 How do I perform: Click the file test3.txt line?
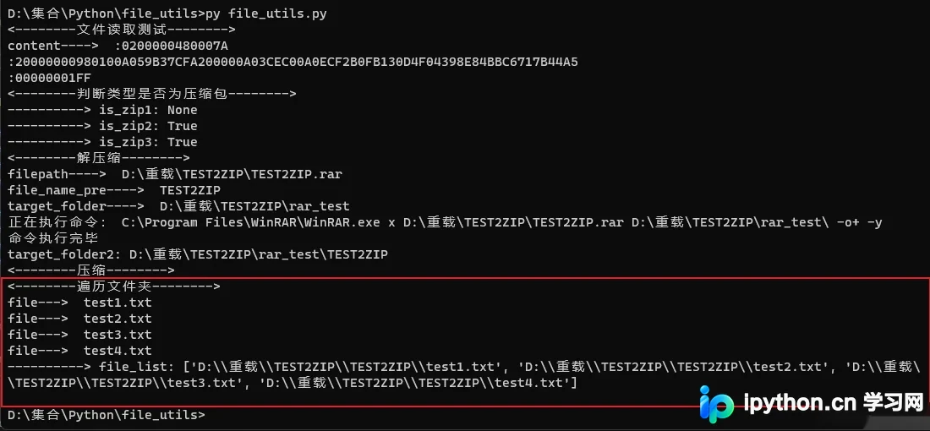pyautogui.click(x=79, y=335)
